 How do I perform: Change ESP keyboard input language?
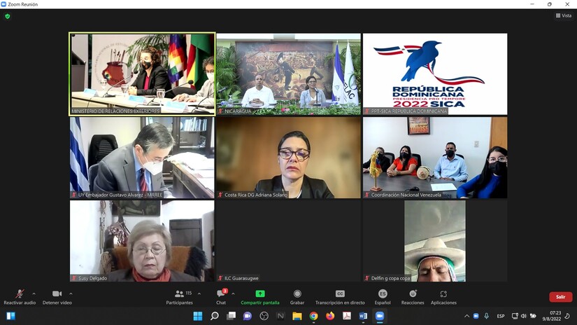tap(501, 316)
